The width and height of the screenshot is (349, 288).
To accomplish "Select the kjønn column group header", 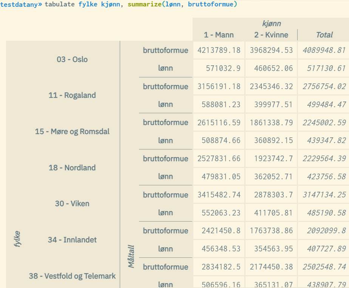I will (x=271, y=23).
